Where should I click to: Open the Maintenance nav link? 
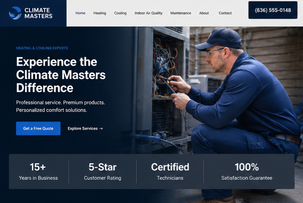181,13
